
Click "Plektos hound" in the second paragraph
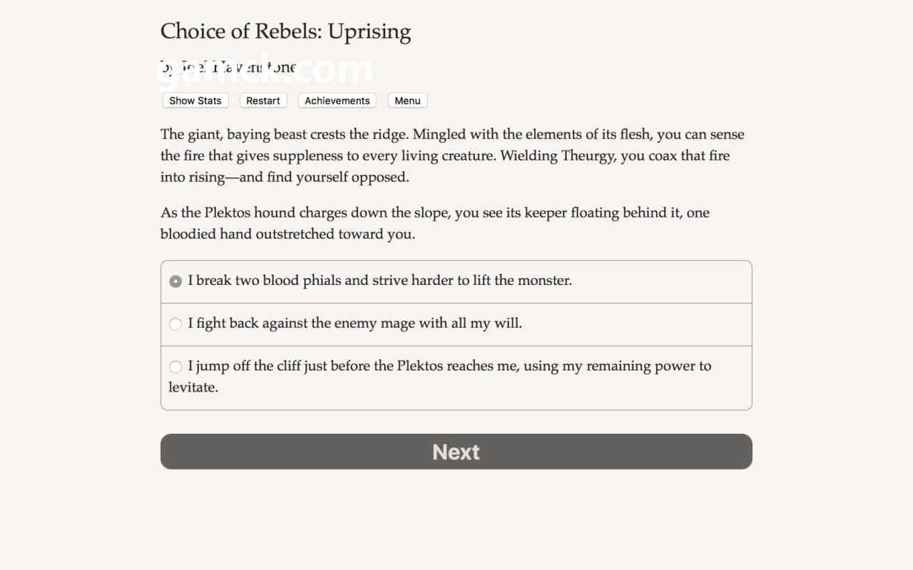point(250,213)
